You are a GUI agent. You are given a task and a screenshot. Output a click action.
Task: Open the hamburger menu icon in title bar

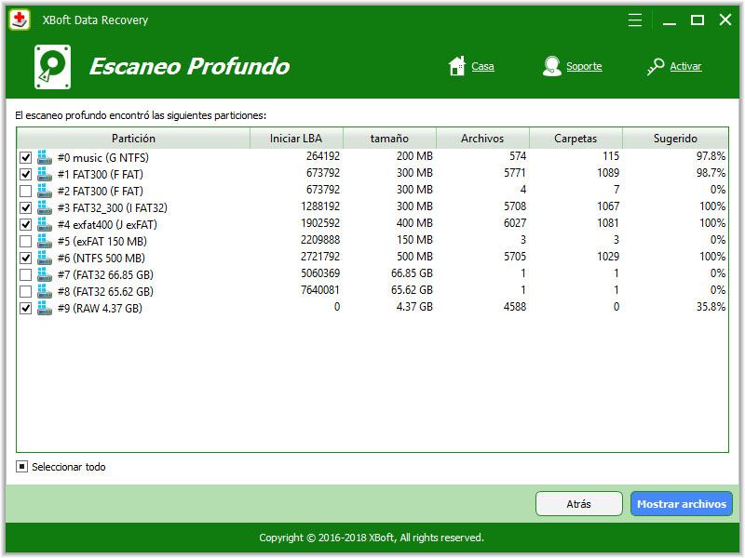pyautogui.click(x=635, y=20)
